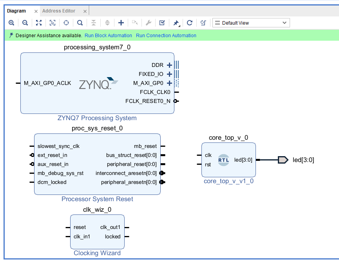
Task: Click the Add IP plus icon
Action: point(121,23)
